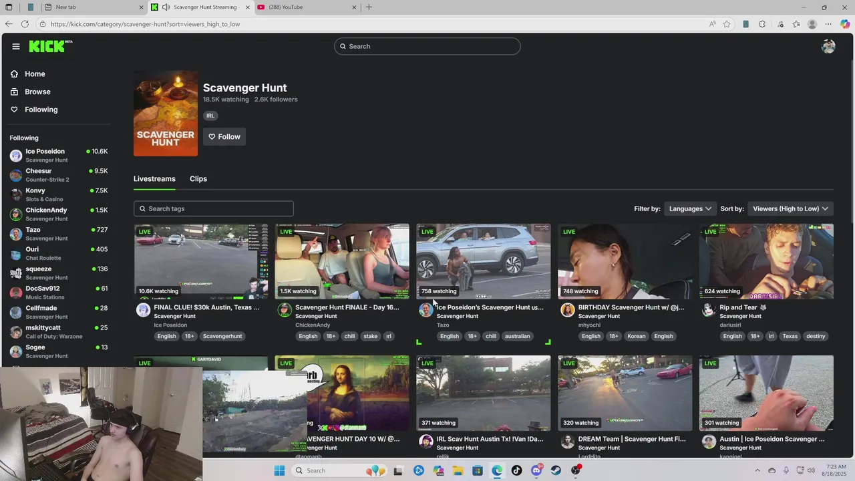Click the Search tags field
Viewport: 855px width, 481px height.
pyautogui.click(x=213, y=208)
